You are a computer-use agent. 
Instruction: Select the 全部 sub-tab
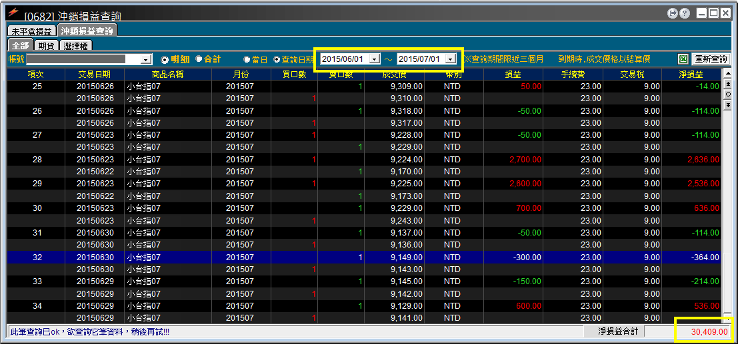20,46
